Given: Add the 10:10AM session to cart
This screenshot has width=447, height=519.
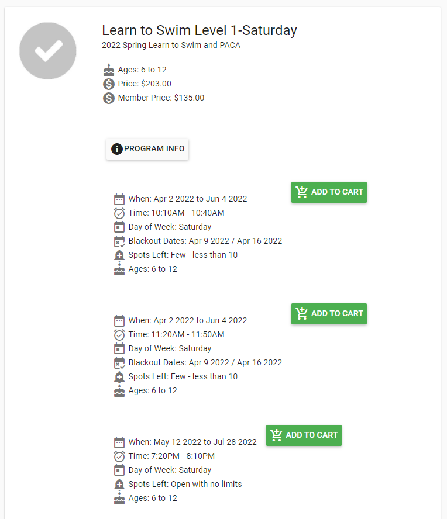Looking at the screenshot, I should [329, 192].
